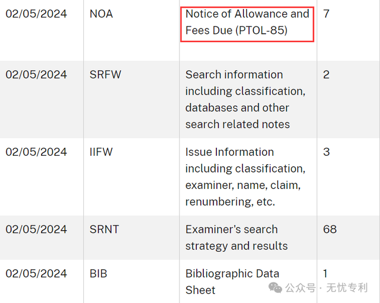Open Search information including classification description
Viewport: 380px width, 303px height.
(x=245, y=99)
